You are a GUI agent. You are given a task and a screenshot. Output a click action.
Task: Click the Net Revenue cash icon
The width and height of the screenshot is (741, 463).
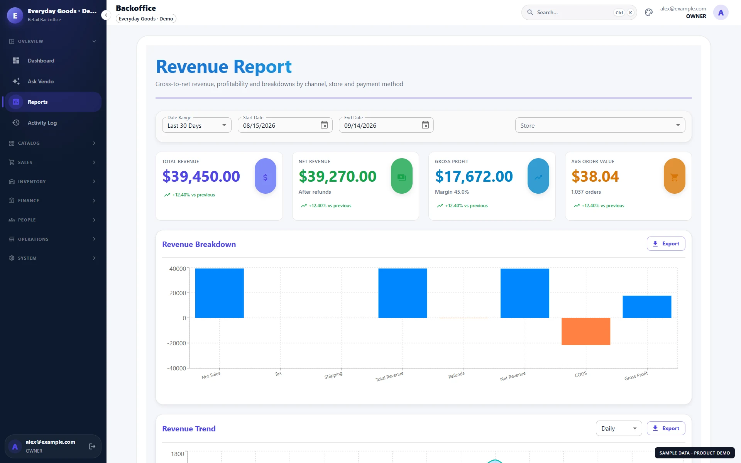point(402,176)
